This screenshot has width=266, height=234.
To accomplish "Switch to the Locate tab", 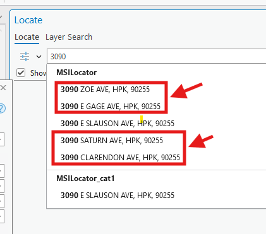I will pos(27,37).
